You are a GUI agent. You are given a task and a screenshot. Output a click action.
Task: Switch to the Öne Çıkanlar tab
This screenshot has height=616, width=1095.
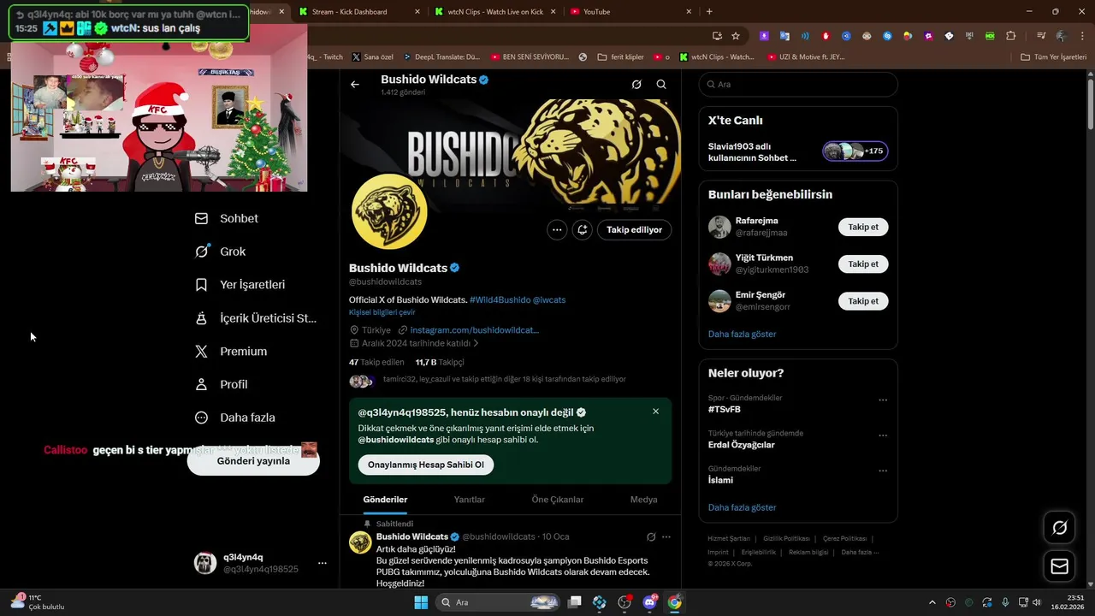[x=558, y=500]
